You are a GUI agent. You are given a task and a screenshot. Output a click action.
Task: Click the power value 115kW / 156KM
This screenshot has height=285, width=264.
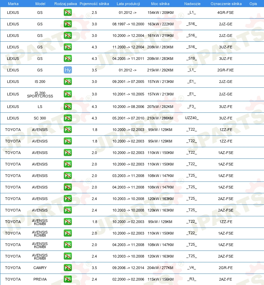pyautogui.click(x=160, y=279)
